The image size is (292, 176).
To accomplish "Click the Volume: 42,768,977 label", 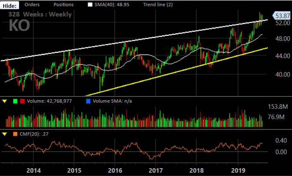I will point(49,101).
